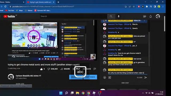Select the 'trying to get chrome metal sonic' tab

(x=41, y=2)
